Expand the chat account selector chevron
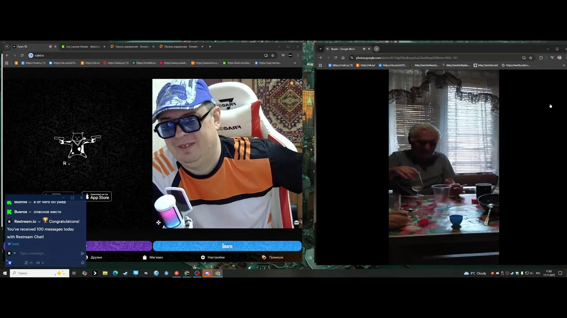 click(x=15, y=254)
